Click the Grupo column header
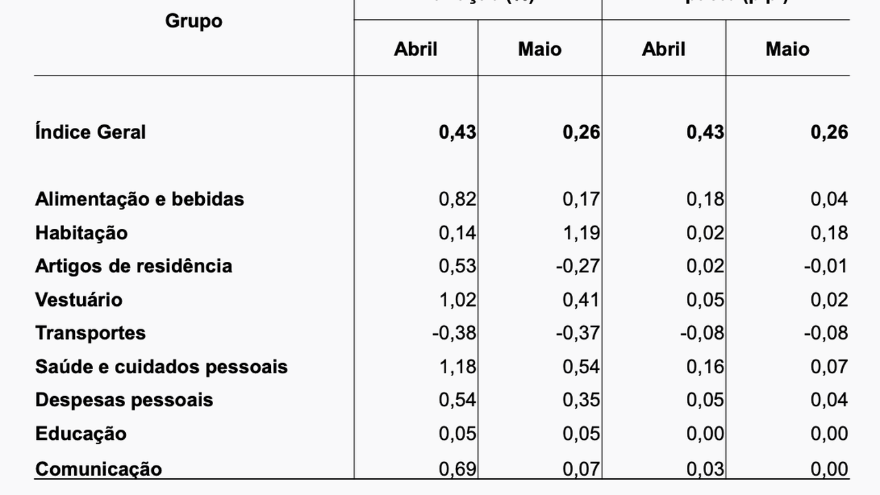This screenshot has width=880, height=495. coord(193,21)
